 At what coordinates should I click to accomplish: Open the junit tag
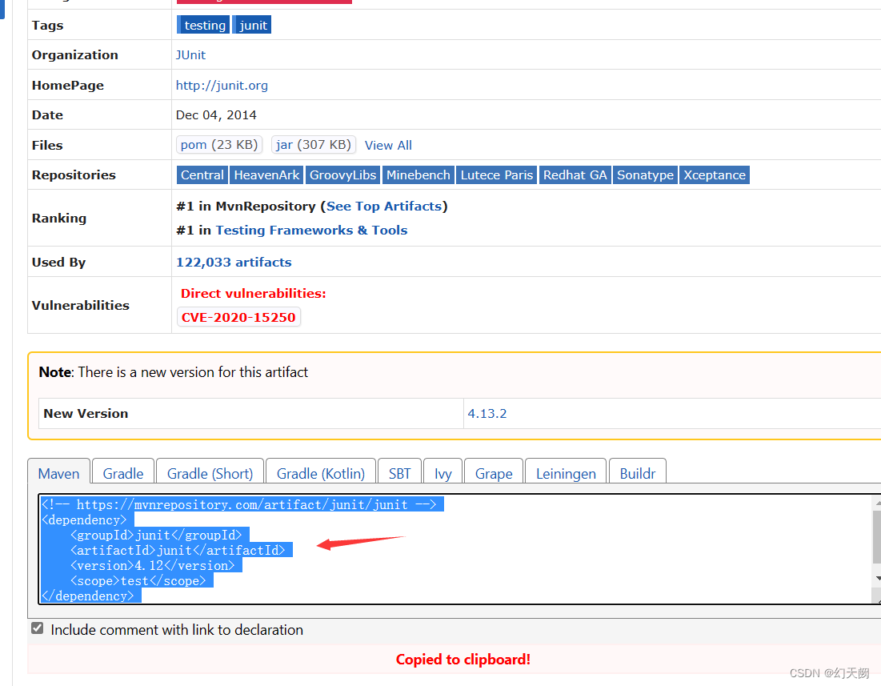coord(251,25)
